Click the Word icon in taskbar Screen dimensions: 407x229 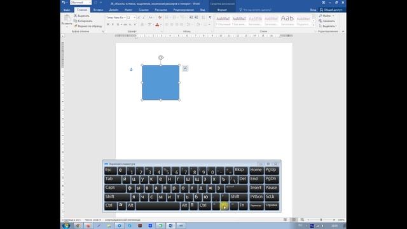pos(171,226)
